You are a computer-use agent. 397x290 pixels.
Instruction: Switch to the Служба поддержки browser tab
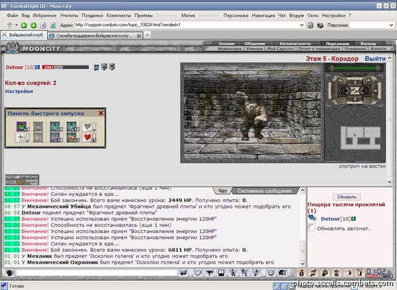[x=95, y=36]
